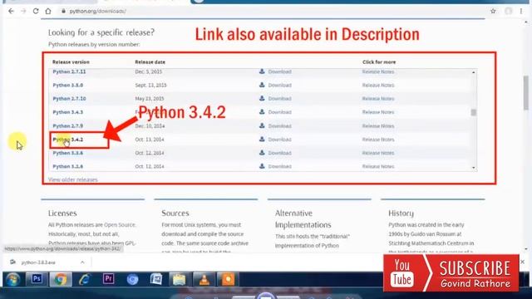Click the 'Release version' column header

(x=71, y=62)
